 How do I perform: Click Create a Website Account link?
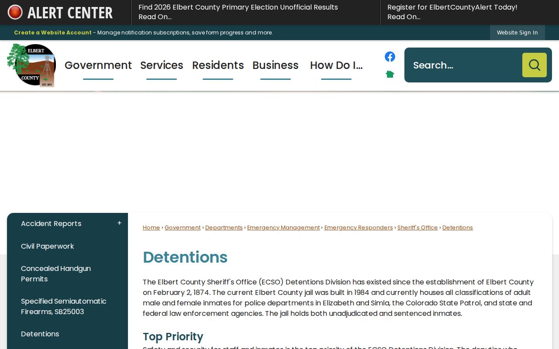coord(53,33)
